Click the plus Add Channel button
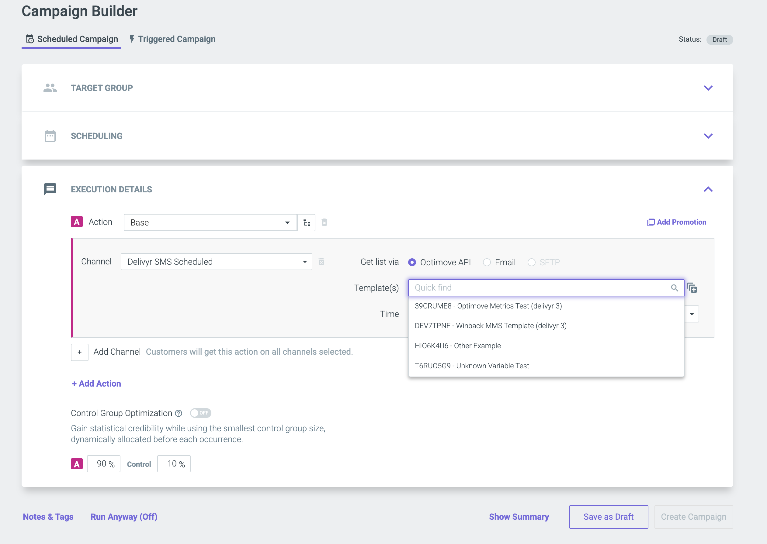The width and height of the screenshot is (767, 544). (x=79, y=352)
